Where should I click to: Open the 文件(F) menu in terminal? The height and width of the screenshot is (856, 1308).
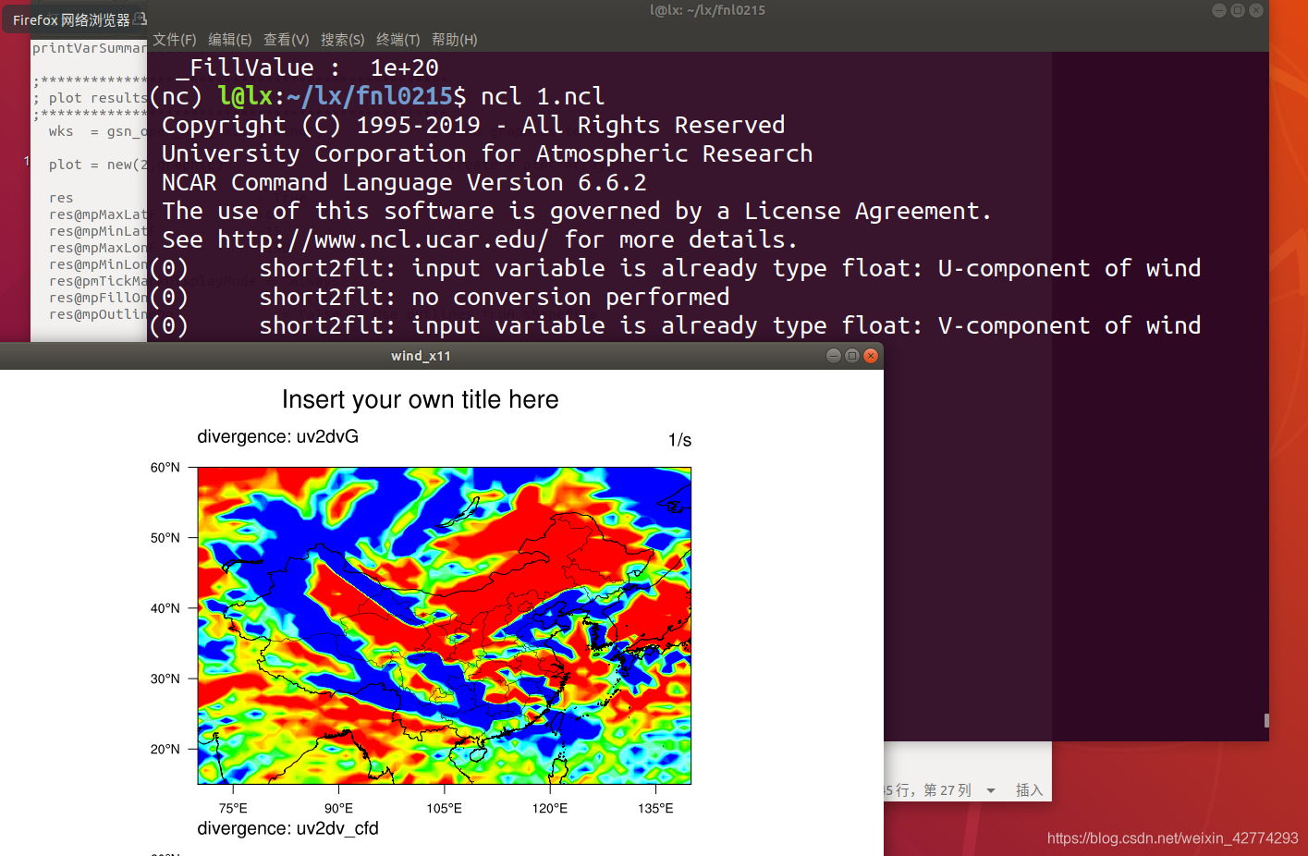(x=174, y=40)
